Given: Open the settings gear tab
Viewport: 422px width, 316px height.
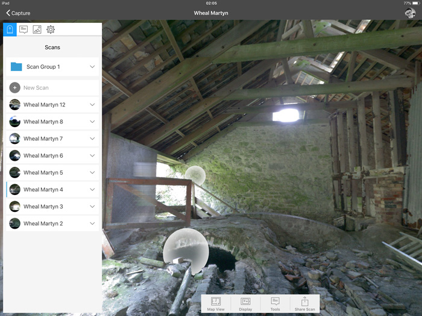Looking at the screenshot, I should (51, 29).
